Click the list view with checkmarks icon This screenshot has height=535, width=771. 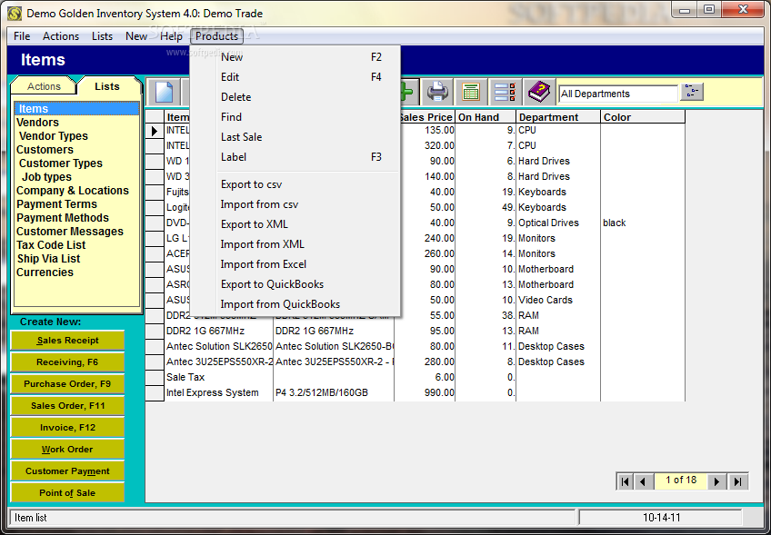coord(505,93)
